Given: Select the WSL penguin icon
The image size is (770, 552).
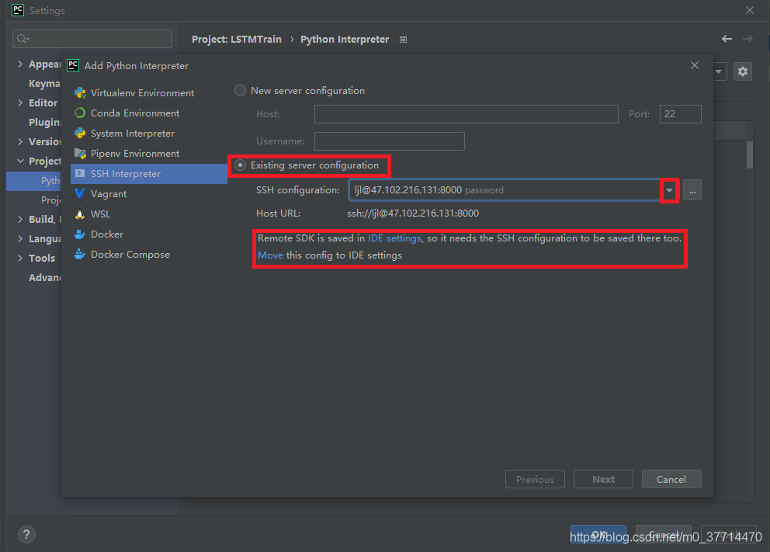Looking at the screenshot, I should (x=80, y=214).
